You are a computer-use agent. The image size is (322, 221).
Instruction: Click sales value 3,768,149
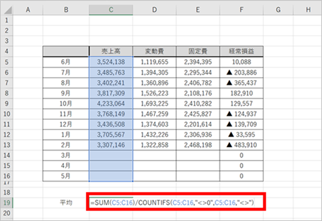tap(111, 114)
